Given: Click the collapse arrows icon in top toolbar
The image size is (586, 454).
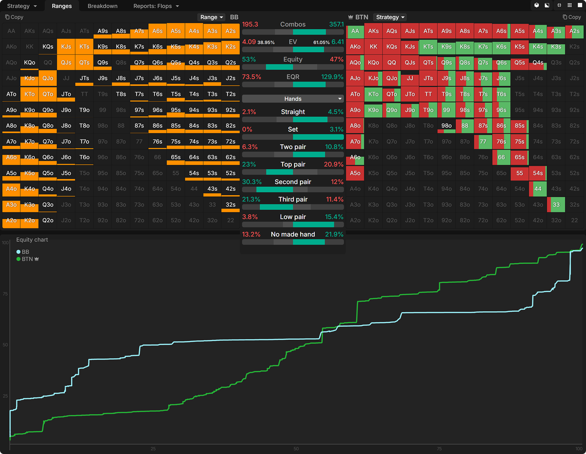Looking at the screenshot, I should (559, 5).
